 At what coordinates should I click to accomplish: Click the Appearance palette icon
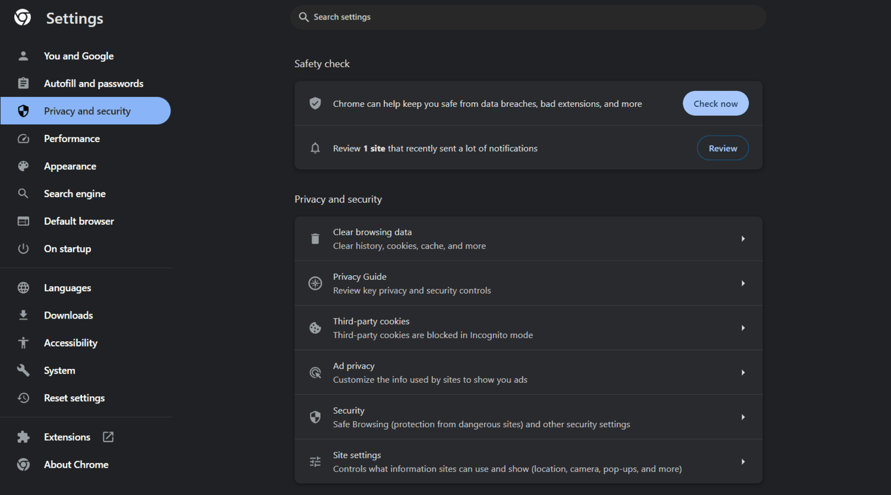[x=23, y=166]
